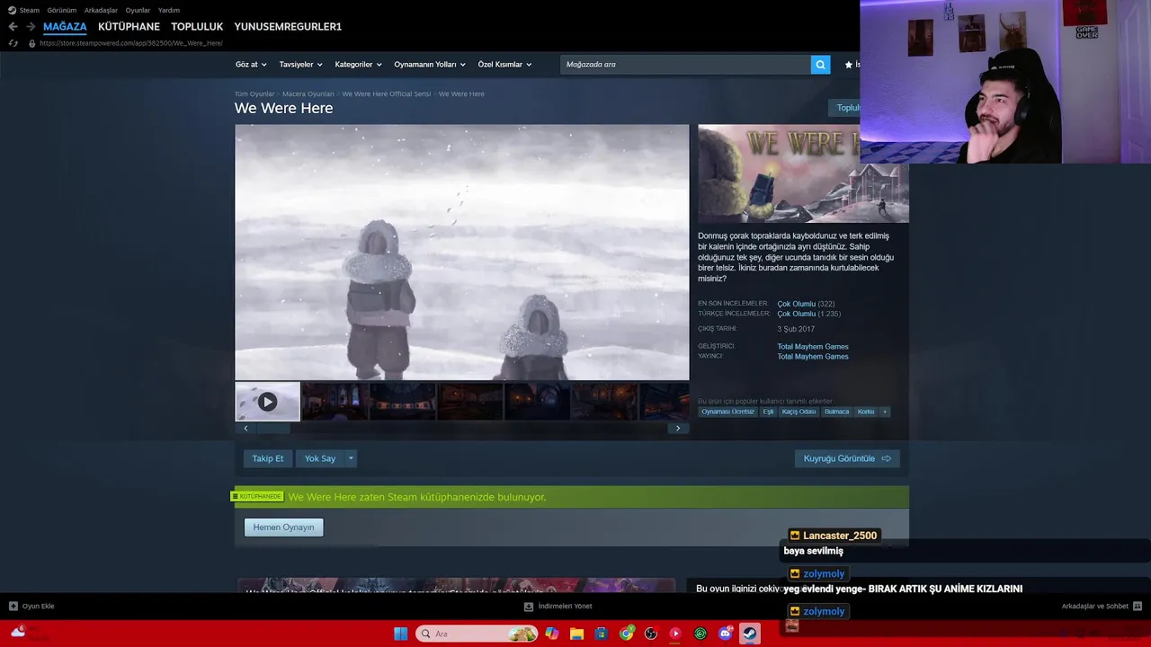Click the back navigation arrow in Steam
Image resolution: width=1151 pixels, height=647 pixels.
pyautogui.click(x=13, y=27)
